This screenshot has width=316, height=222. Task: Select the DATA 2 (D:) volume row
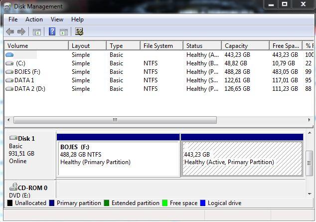coord(30,89)
